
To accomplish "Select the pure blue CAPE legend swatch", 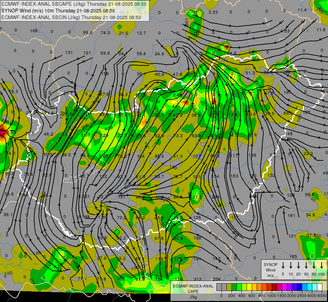I will coord(299,287).
